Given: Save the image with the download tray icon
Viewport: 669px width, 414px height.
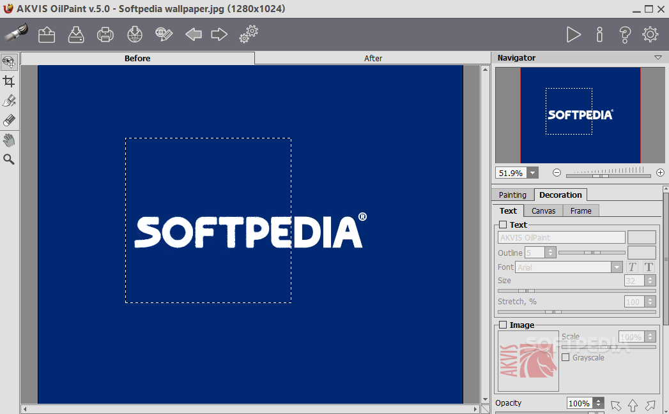Looking at the screenshot, I should point(76,34).
